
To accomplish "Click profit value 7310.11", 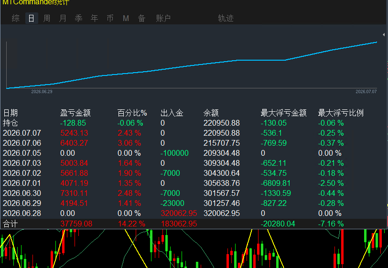I will pyautogui.click(x=74, y=193).
